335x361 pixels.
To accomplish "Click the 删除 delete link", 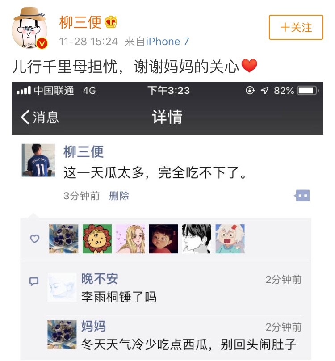I will pos(119,196).
